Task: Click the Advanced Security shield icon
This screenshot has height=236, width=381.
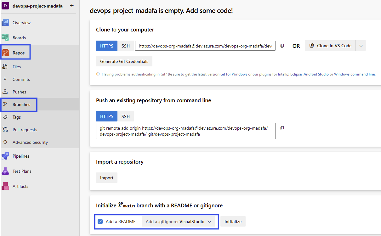Action: tap(5, 142)
